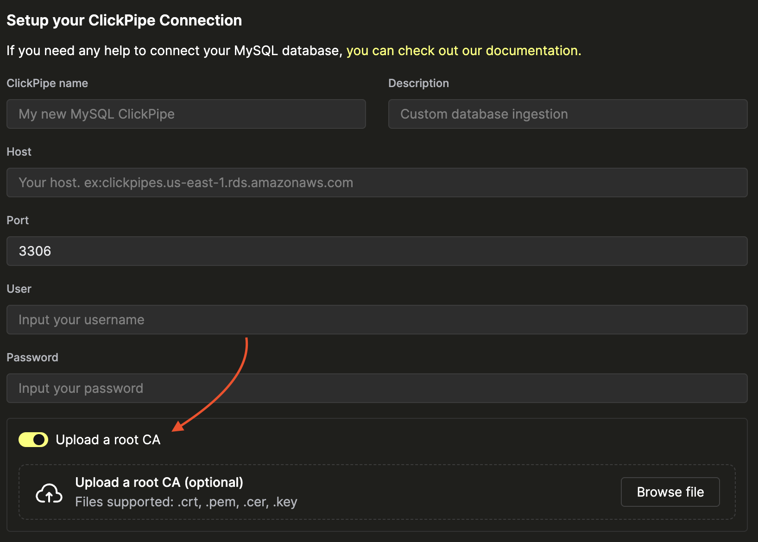Click the Host label
This screenshot has height=542, width=758.
[19, 151]
